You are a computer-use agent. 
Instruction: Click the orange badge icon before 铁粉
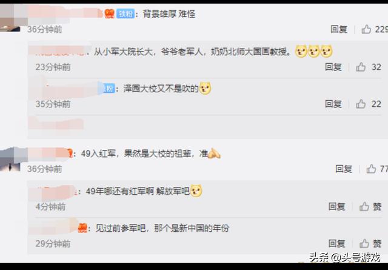pyautogui.click(x=109, y=13)
